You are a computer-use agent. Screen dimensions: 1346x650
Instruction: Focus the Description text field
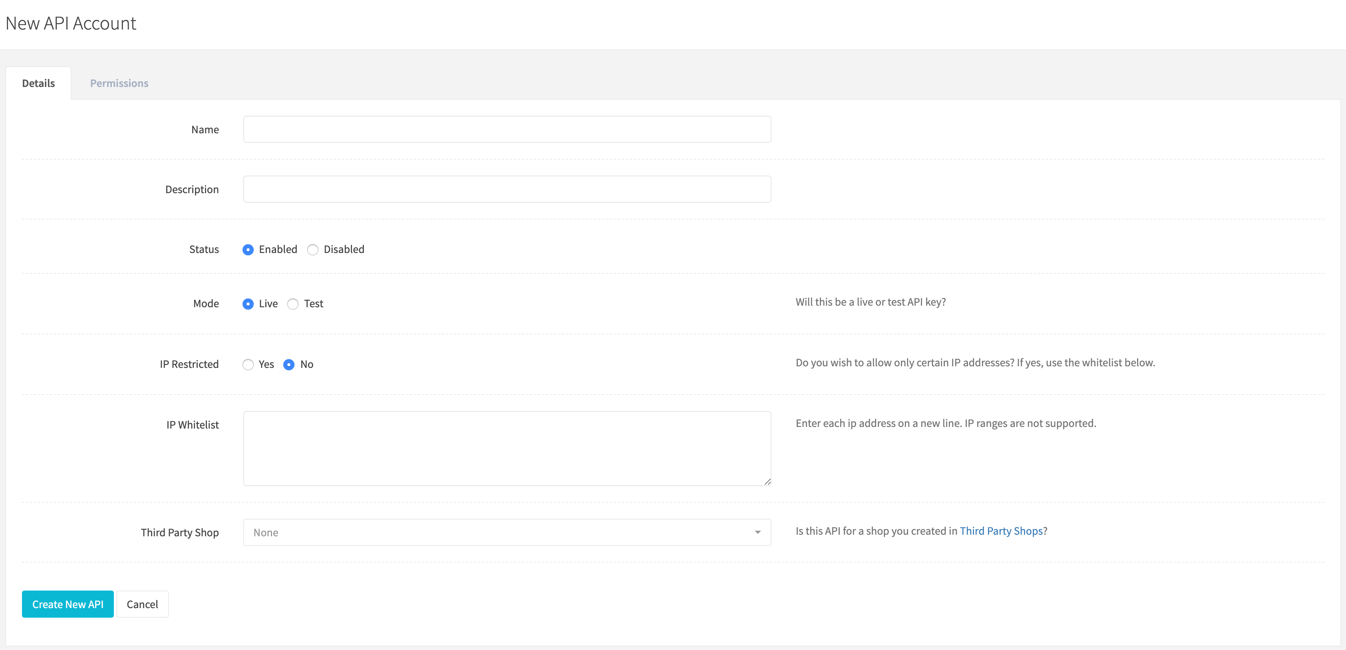click(507, 190)
